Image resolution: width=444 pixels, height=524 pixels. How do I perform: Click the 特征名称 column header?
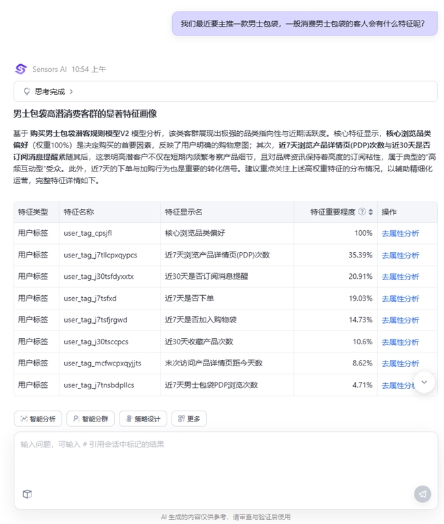[79, 212]
